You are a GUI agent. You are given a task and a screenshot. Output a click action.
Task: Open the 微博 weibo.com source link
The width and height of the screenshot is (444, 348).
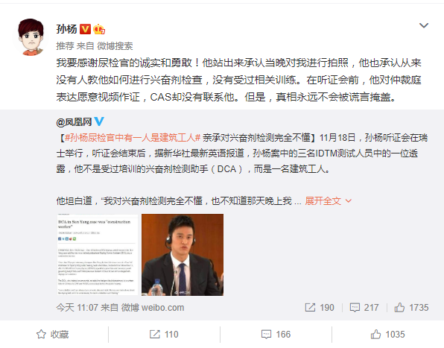coord(153,308)
